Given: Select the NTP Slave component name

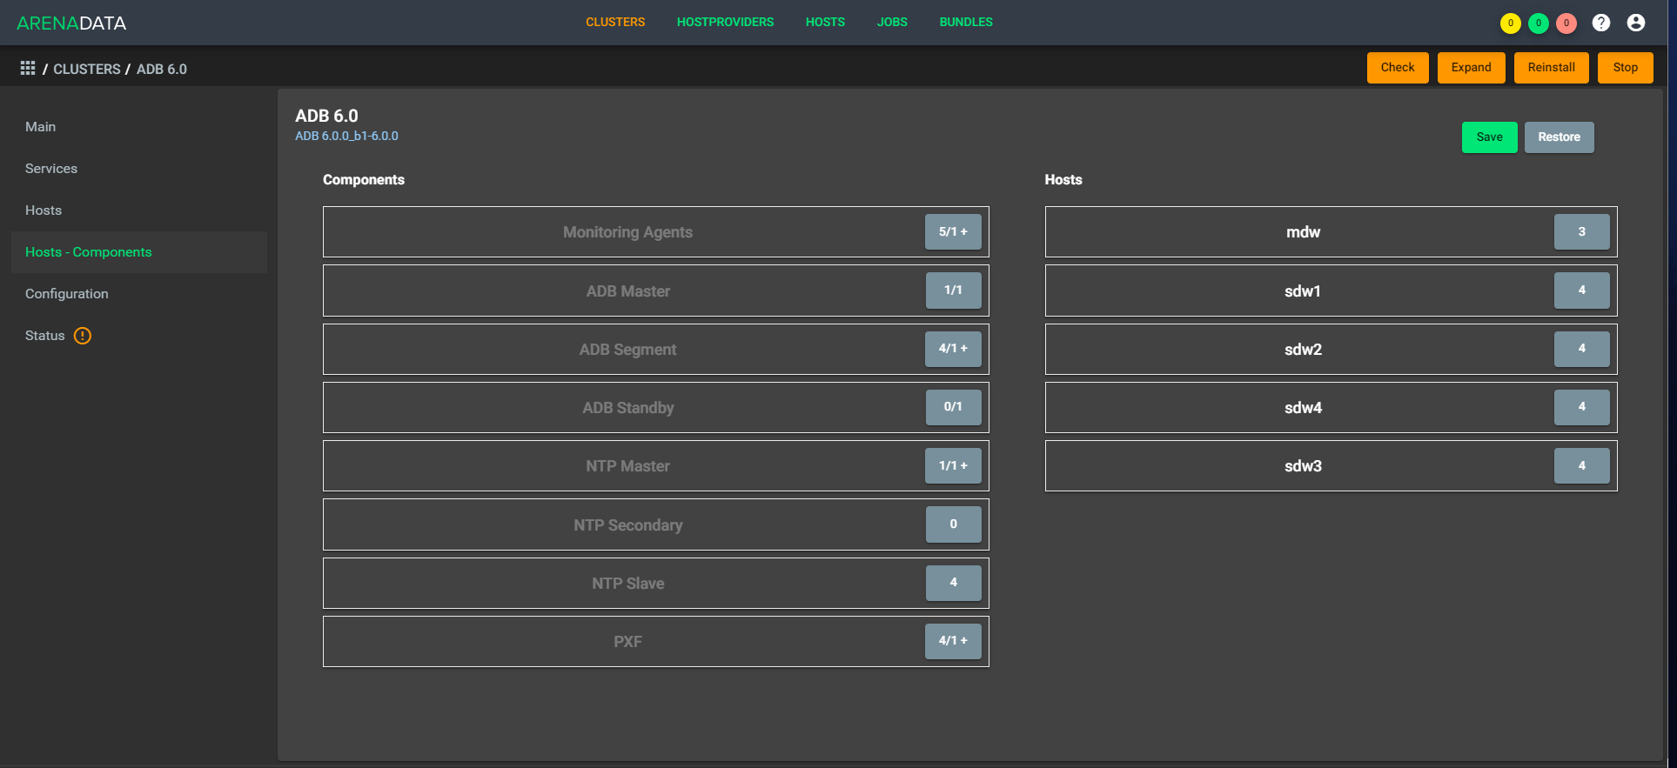Looking at the screenshot, I should tap(627, 584).
